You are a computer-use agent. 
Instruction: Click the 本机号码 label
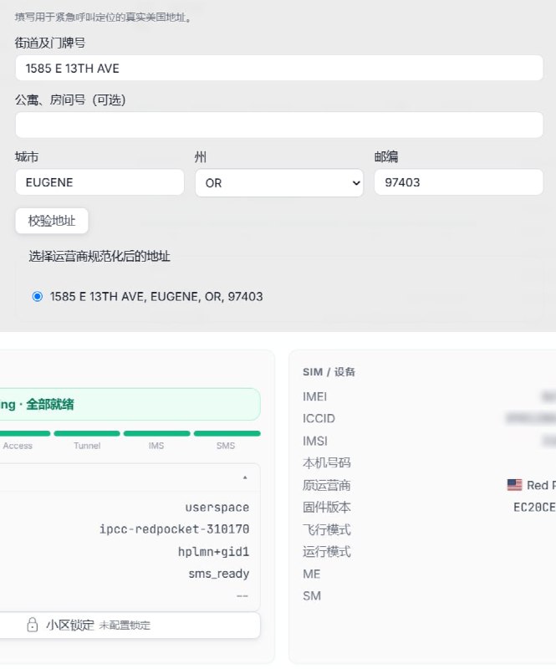(x=326, y=463)
